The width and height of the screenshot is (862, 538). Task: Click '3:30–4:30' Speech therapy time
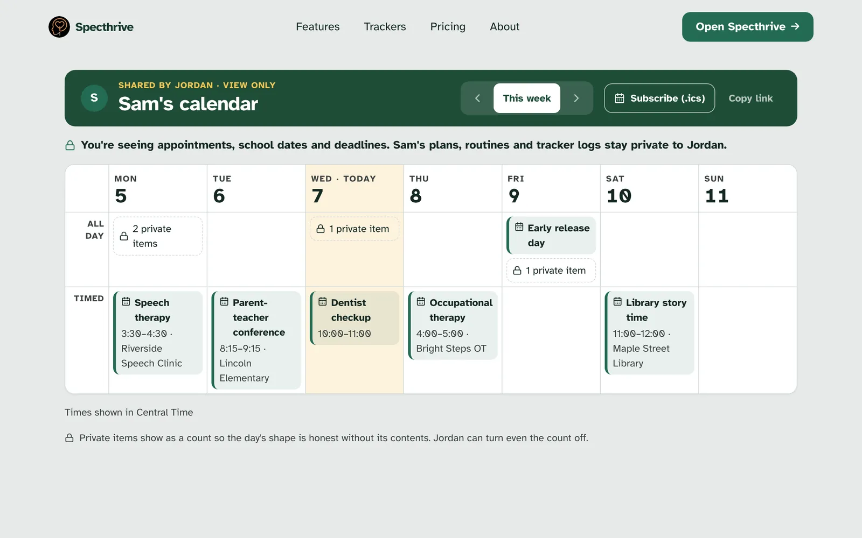coord(144,334)
